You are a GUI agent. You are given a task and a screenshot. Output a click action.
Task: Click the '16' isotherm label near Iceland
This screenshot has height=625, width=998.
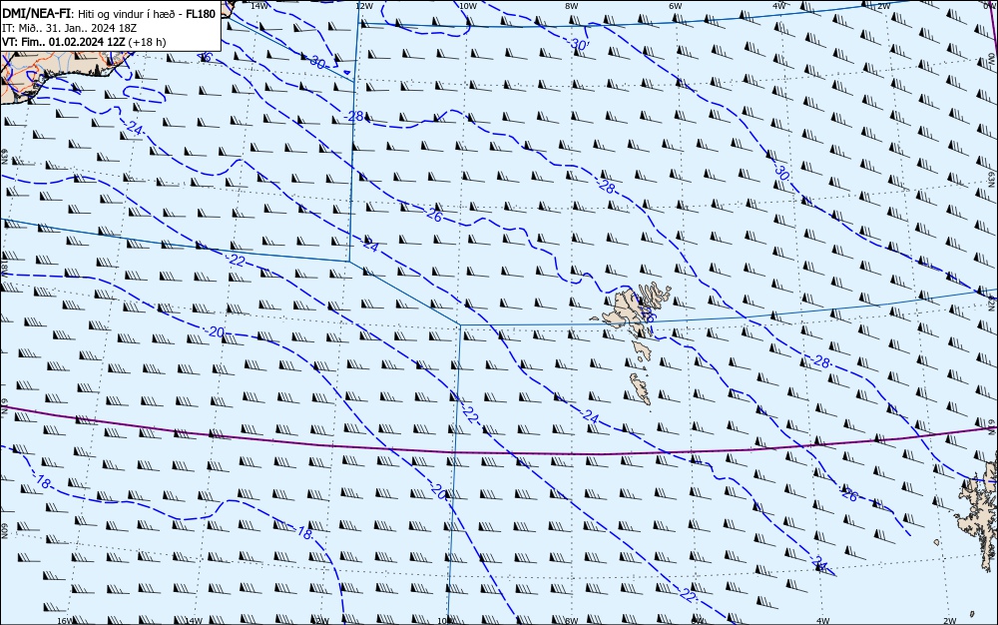[205, 57]
